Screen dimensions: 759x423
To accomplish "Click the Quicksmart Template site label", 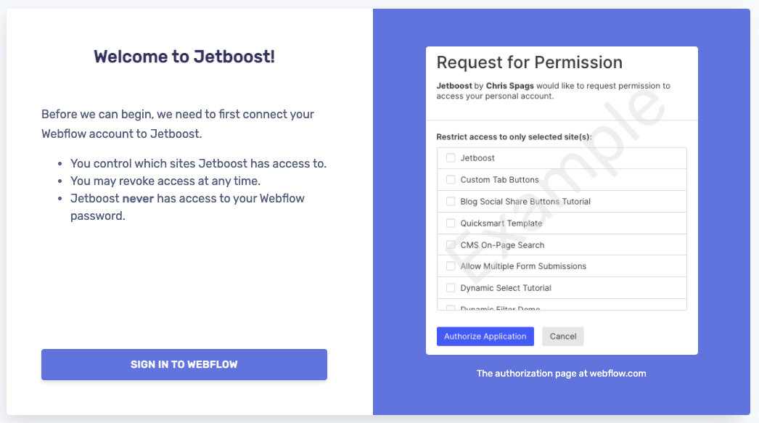I will [501, 223].
